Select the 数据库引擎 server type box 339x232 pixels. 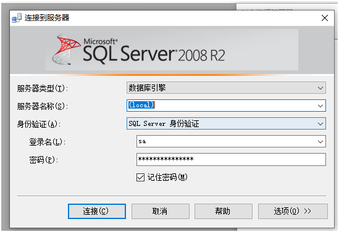click(x=226, y=88)
